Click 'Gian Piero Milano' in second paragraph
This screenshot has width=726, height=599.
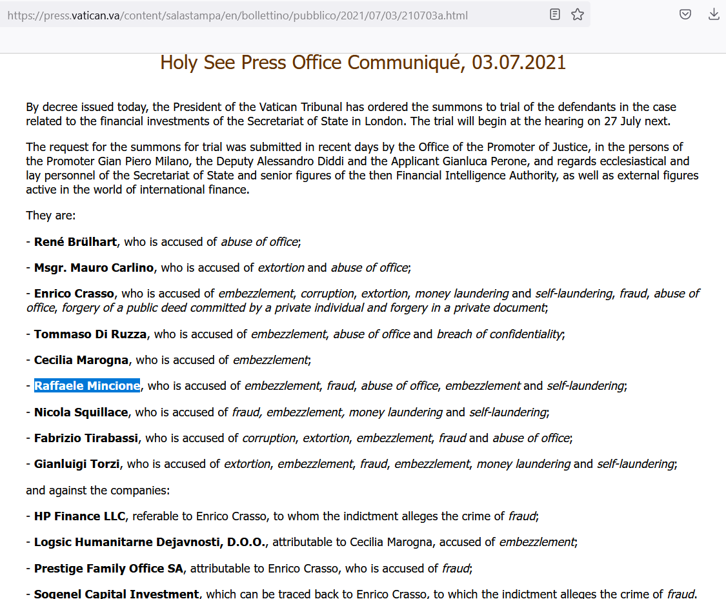tap(145, 161)
